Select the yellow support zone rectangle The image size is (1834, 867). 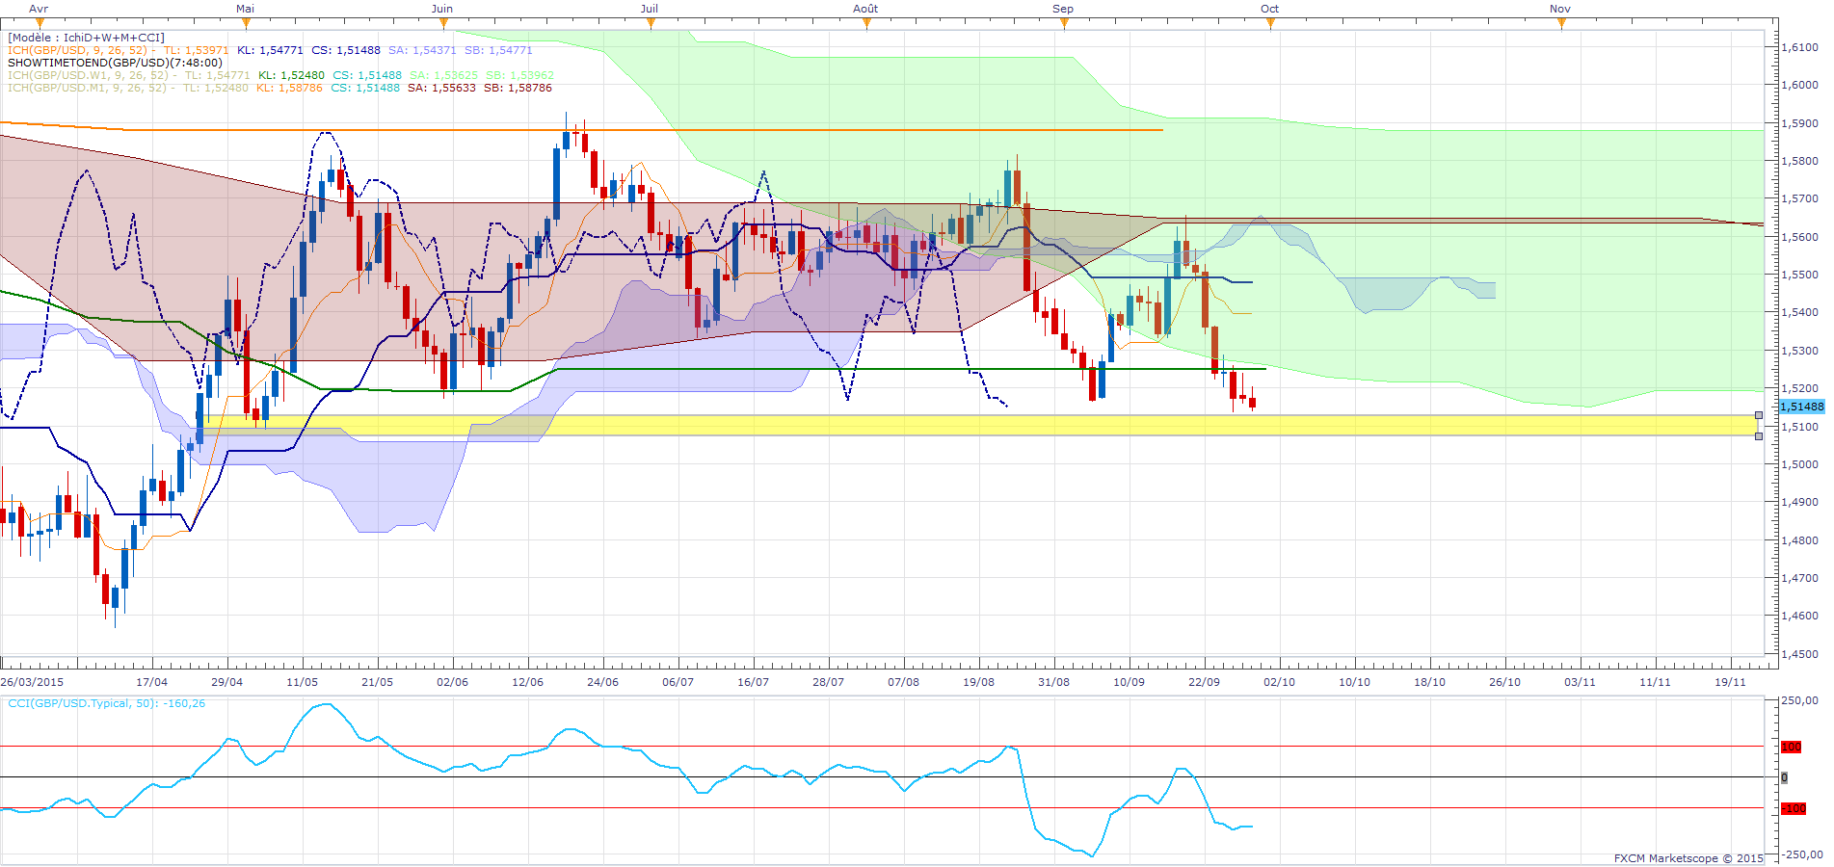[x=964, y=426]
